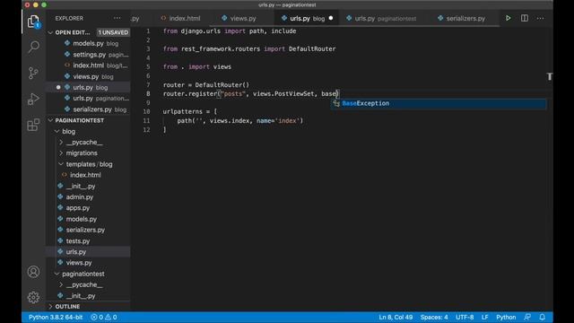The width and height of the screenshot is (574, 323).
Task: Accept BaseException autocomplete suggestion
Action: [x=439, y=103]
